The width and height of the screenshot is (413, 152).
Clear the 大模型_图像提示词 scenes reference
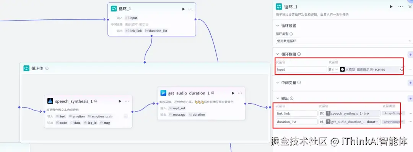click(402, 69)
